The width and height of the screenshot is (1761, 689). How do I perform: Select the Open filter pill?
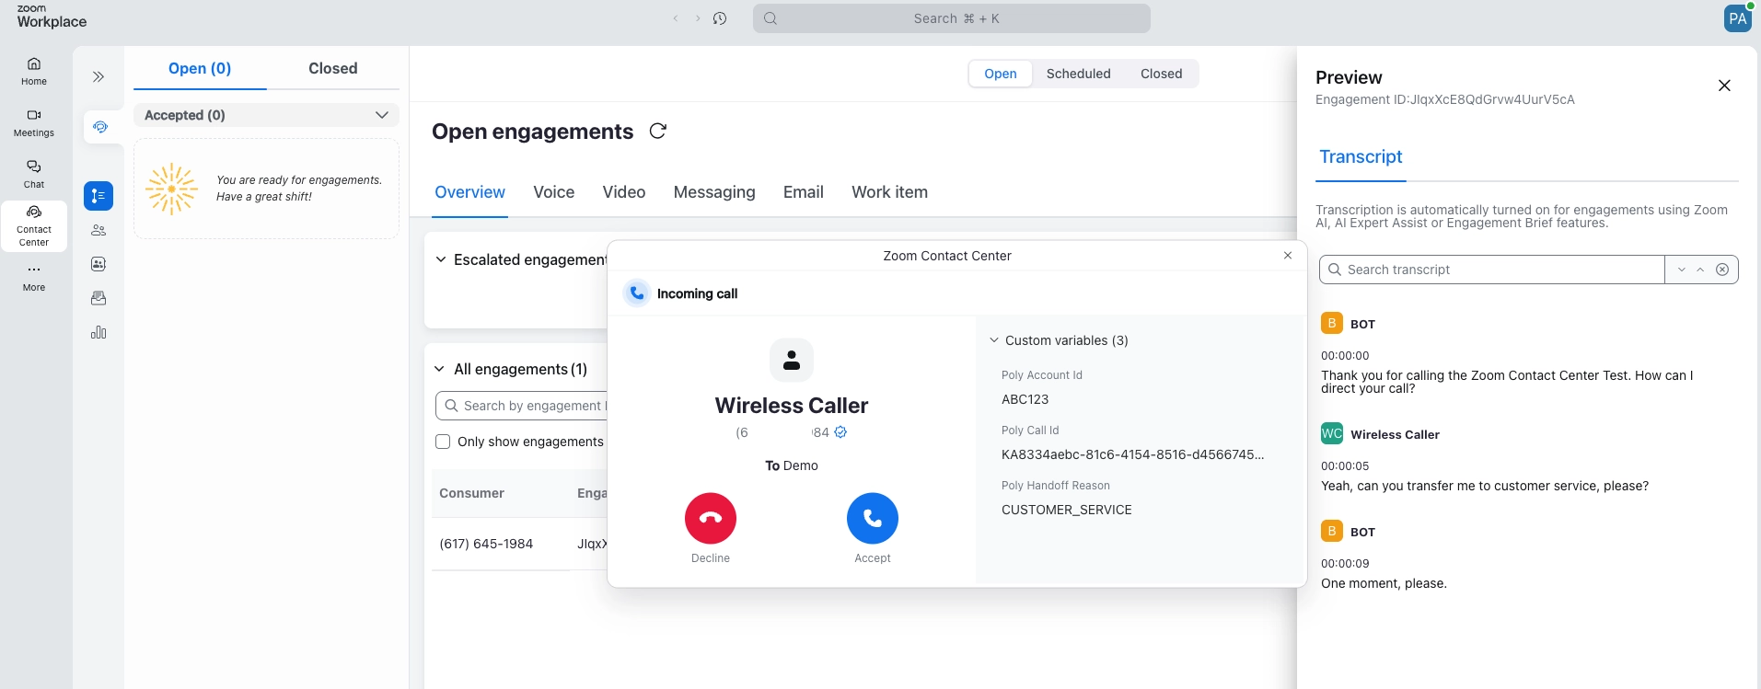[x=1001, y=74]
